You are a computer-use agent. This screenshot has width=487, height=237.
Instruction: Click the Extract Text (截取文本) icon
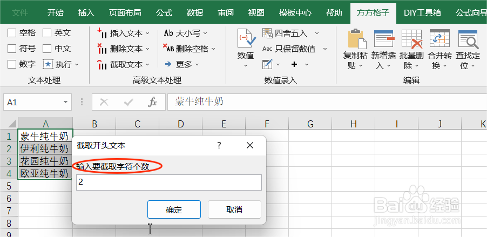(x=102, y=64)
